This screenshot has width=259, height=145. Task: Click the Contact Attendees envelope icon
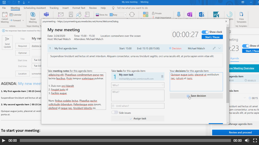pos(61,15)
